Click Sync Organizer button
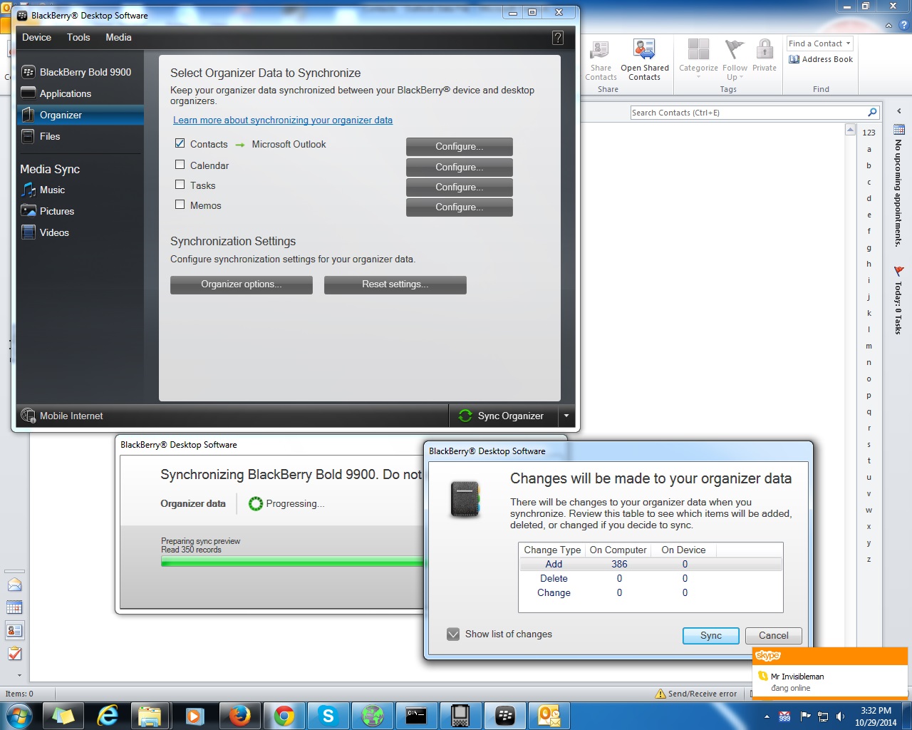Viewport: 912px width, 730px height. (503, 416)
